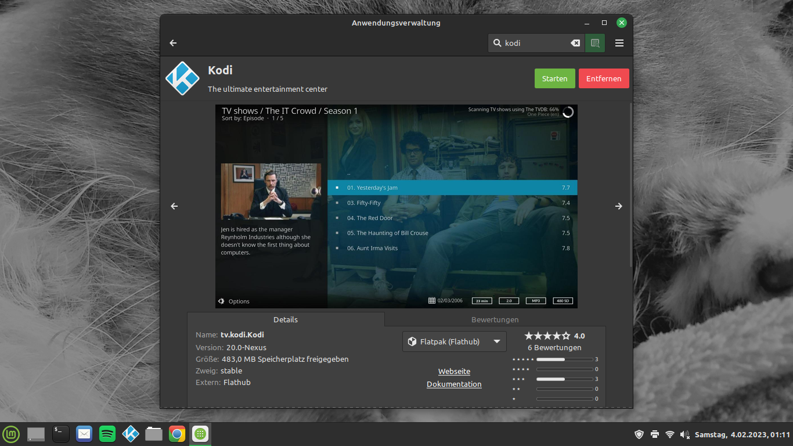The height and width of the screenshot is (446, 793).
Task: Click 'The ultimate entertainment center' subtitle
Action: point(268,89)
